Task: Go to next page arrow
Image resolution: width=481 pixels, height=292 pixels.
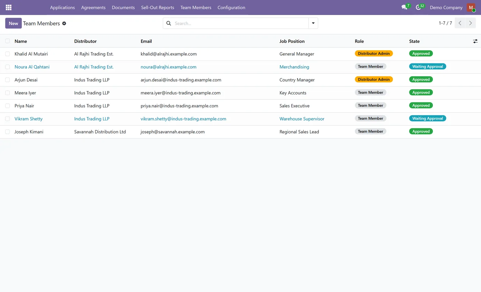Action: tap(471, 23)
